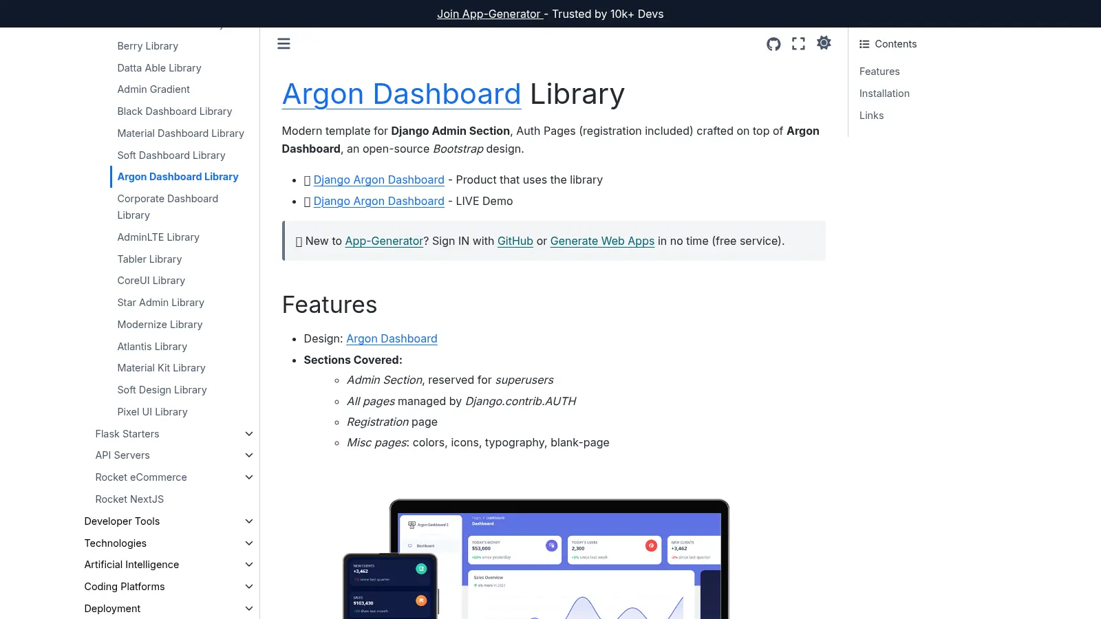
Task: Open CoreUI Library page
Action: pyautogui.click(x=151, y=281)
